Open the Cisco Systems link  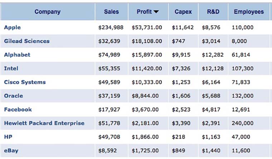[x=25, y=82]
